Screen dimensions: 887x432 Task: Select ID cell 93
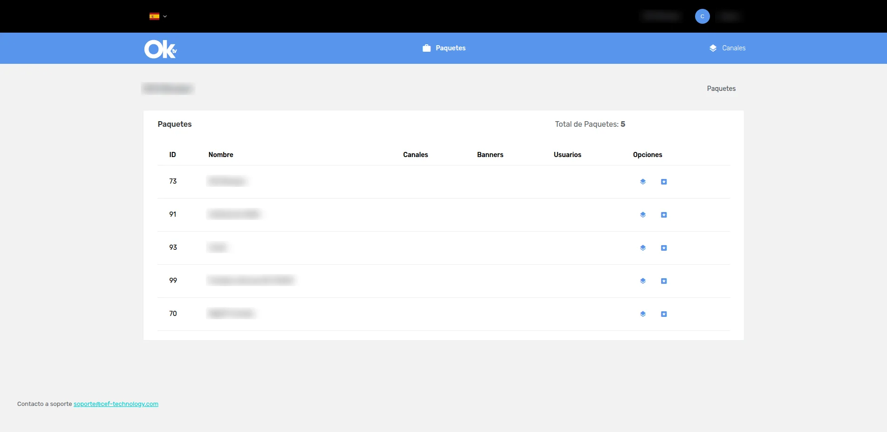point(173,247)
